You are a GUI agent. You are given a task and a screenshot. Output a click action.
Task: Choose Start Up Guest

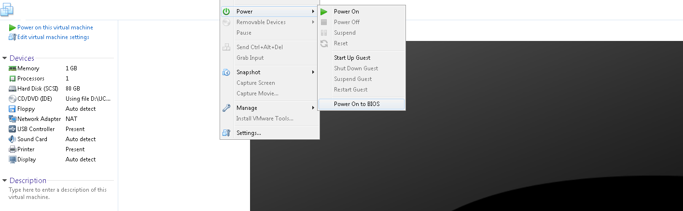[362, 58]
